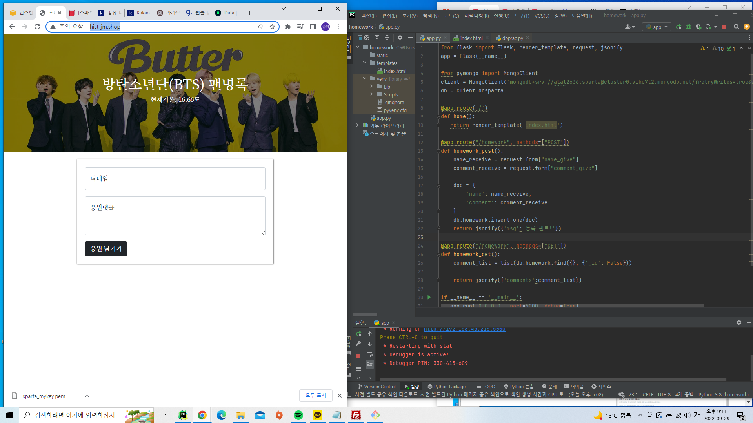This screenshot has height=423, width=753.
Task: Reload the hist-jm.shop page
Action: coord(37,27)
